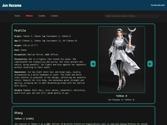This screenshot has width=167, height=125.
Task: Click the Age line in profile
Action: 46,41
